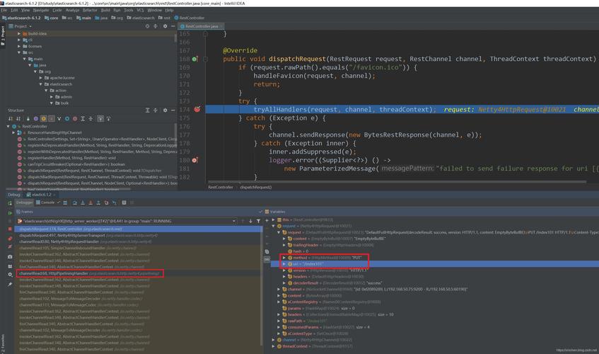The width and height of the screenshot is (599, 354).
Task: Open the Navigate menu
Action: pos(41,10)
